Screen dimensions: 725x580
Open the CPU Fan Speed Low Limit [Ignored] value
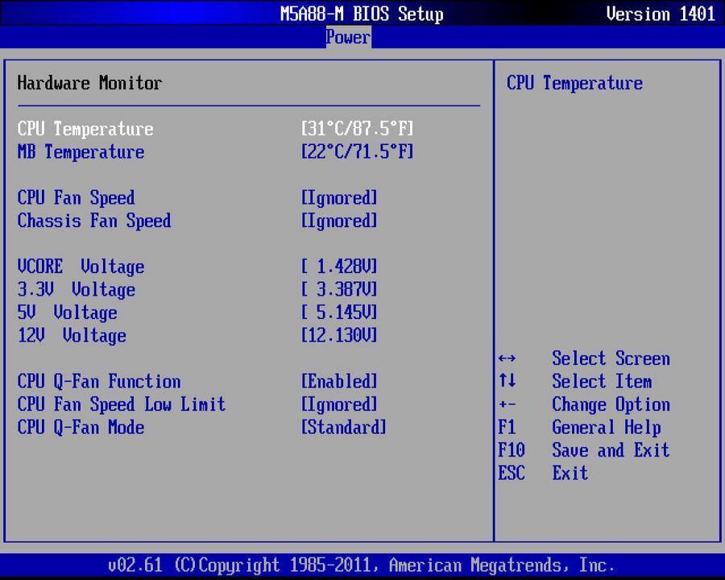click(339, 404)
